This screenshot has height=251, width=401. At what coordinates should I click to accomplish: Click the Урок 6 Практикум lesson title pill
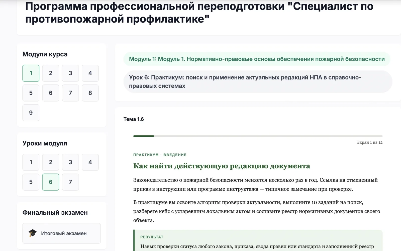click(258, 82)
